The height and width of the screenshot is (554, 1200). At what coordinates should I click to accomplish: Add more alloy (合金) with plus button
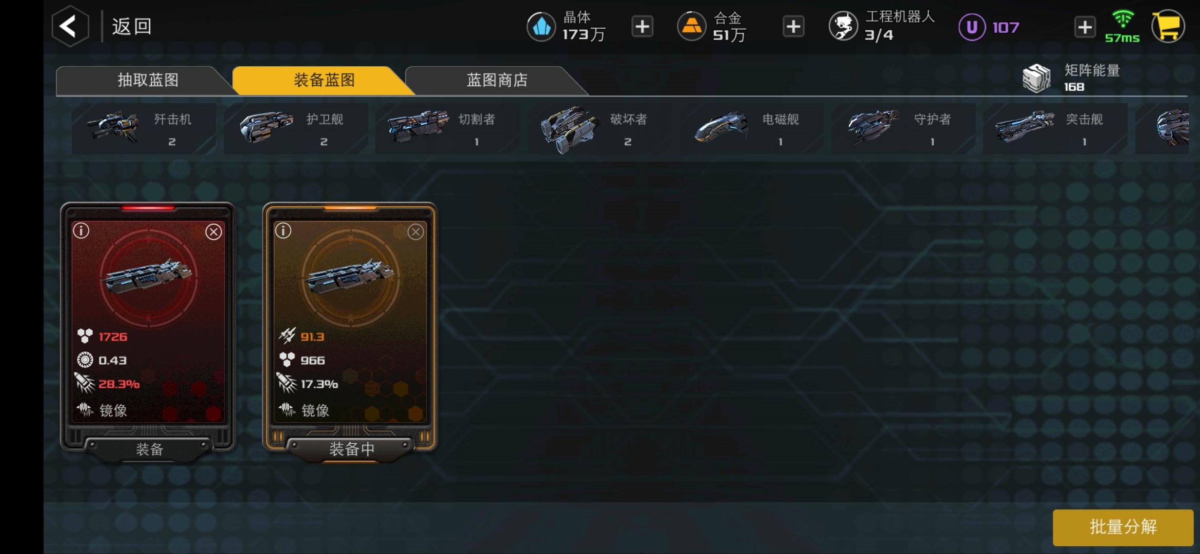point(793,27)
